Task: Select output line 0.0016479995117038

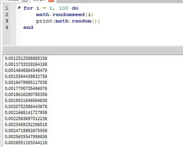Action: [26, 82]
